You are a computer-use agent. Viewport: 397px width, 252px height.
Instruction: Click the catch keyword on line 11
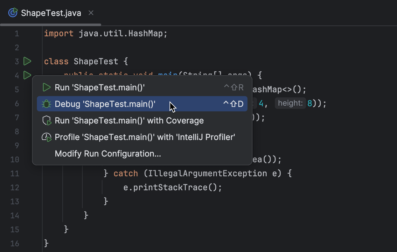coord(125,173)
